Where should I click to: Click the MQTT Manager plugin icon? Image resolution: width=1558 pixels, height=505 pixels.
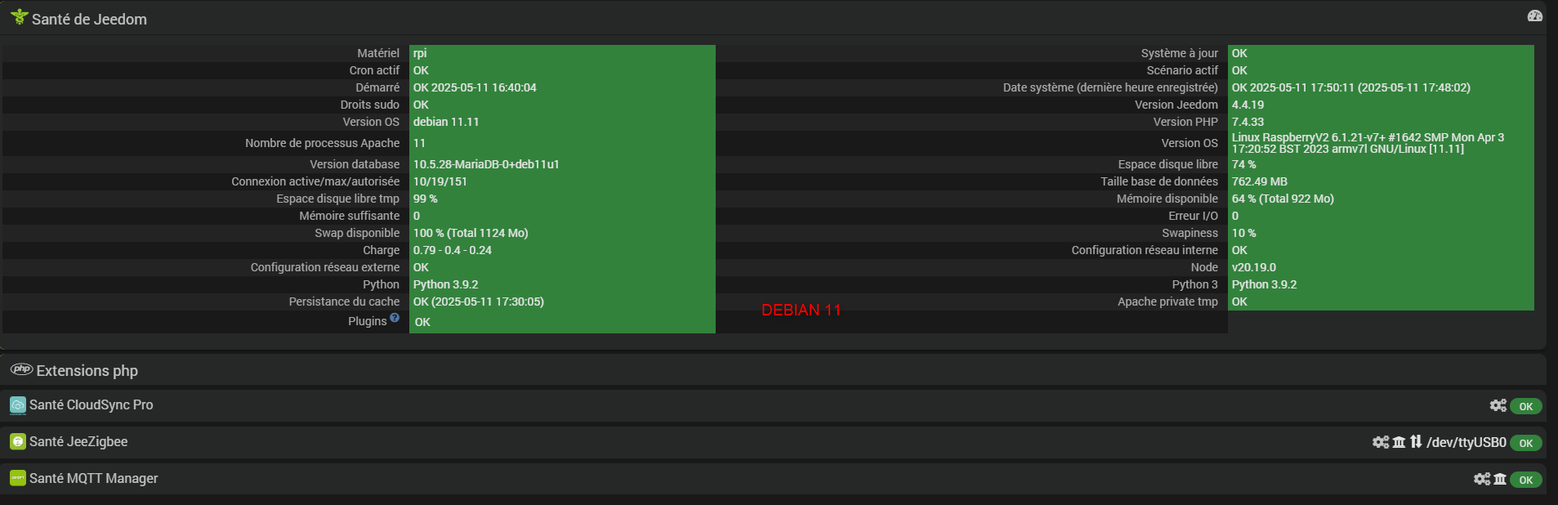(18, 479)
